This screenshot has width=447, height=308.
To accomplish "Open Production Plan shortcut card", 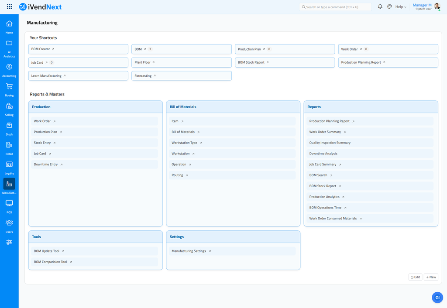I will click(x=285, y=49).
